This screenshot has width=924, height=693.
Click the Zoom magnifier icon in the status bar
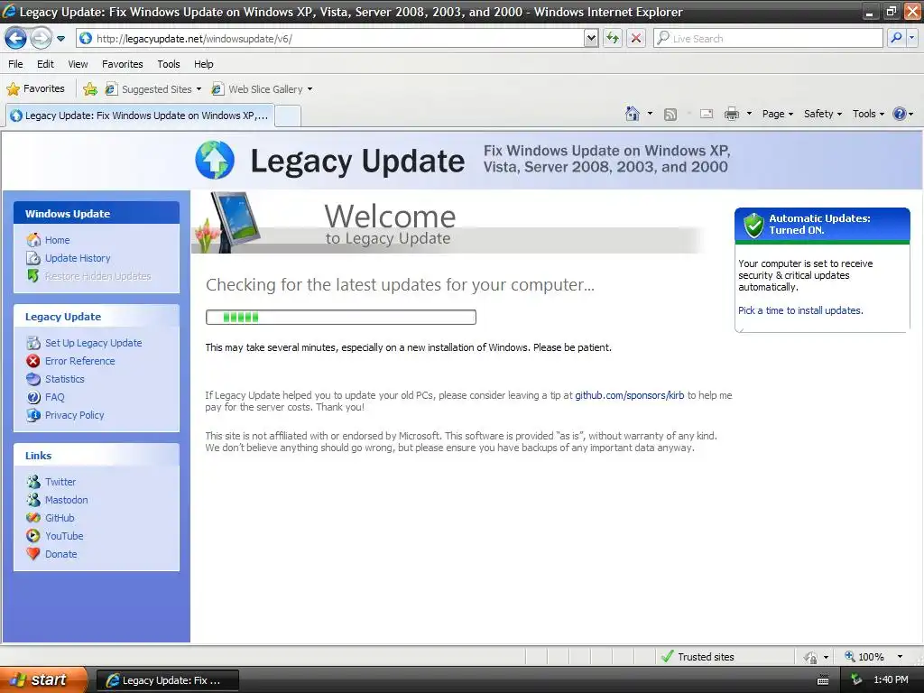click(850, 656)
